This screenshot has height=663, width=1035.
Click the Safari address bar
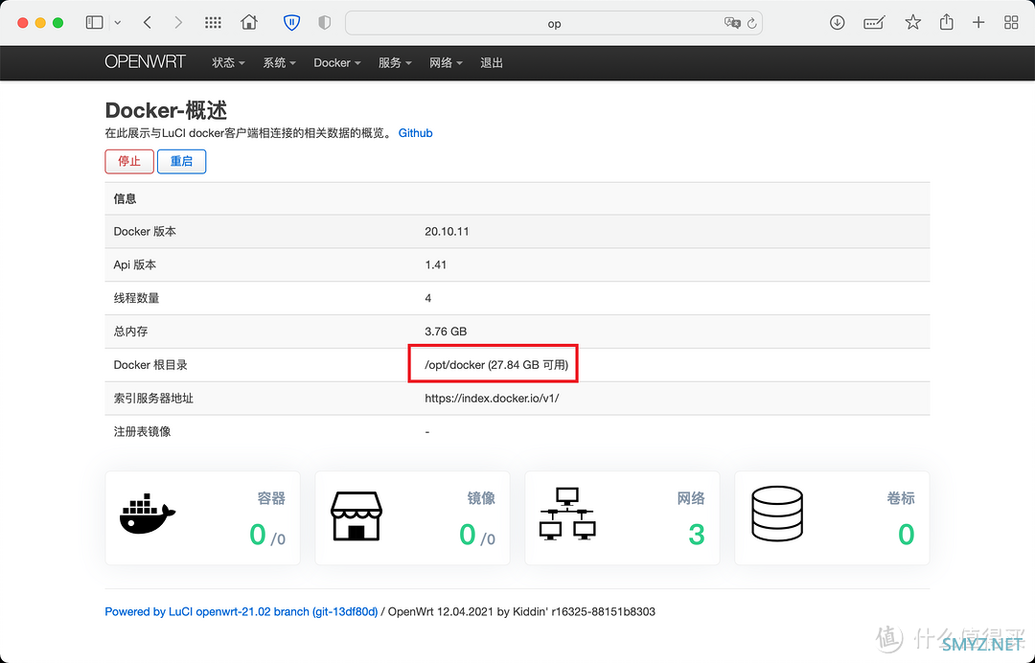[553, 24]
